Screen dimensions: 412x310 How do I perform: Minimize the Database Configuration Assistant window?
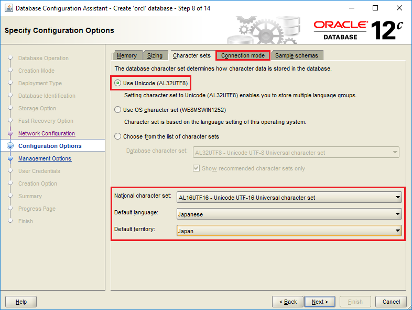pyautogui.click(x=352, y=8)
